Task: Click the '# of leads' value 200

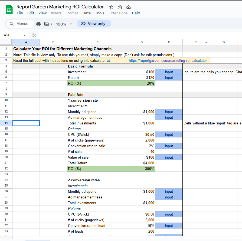Action: coord(142,232)
